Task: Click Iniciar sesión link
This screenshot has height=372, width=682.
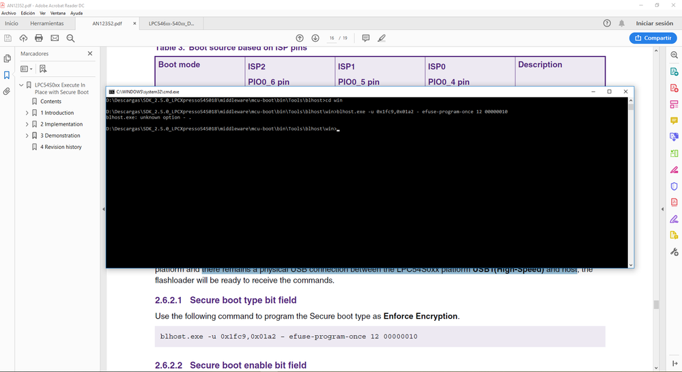Action: 654,23
